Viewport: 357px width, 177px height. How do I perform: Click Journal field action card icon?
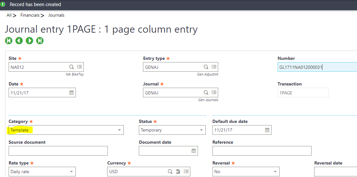[214, 93]
